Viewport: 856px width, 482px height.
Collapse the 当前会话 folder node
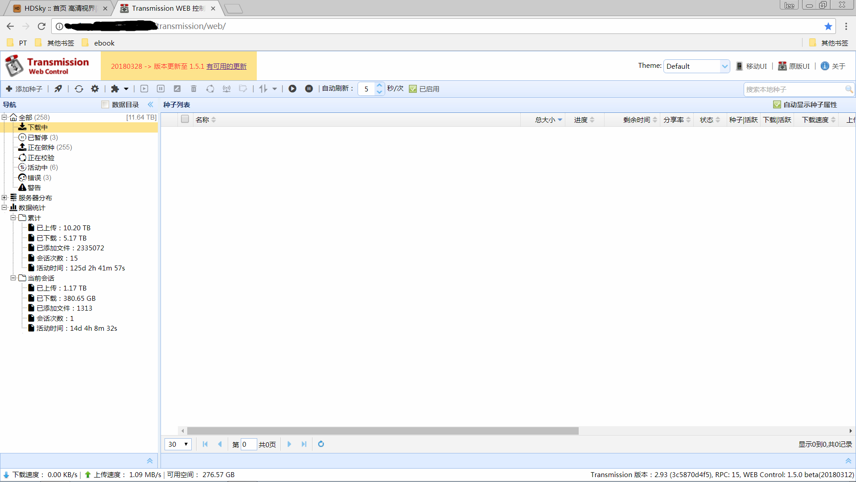click(x=13, y=278)
